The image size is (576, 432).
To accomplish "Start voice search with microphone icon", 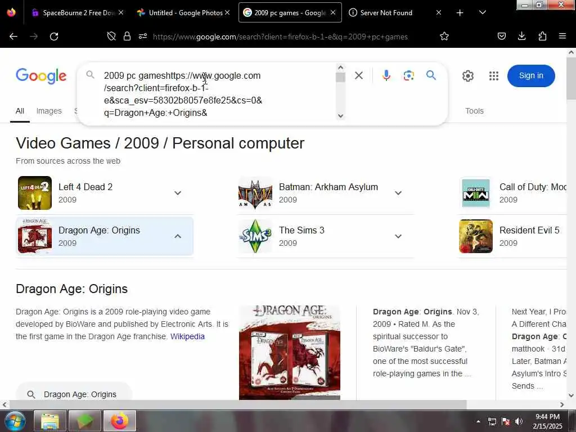I will click(386, 76).
